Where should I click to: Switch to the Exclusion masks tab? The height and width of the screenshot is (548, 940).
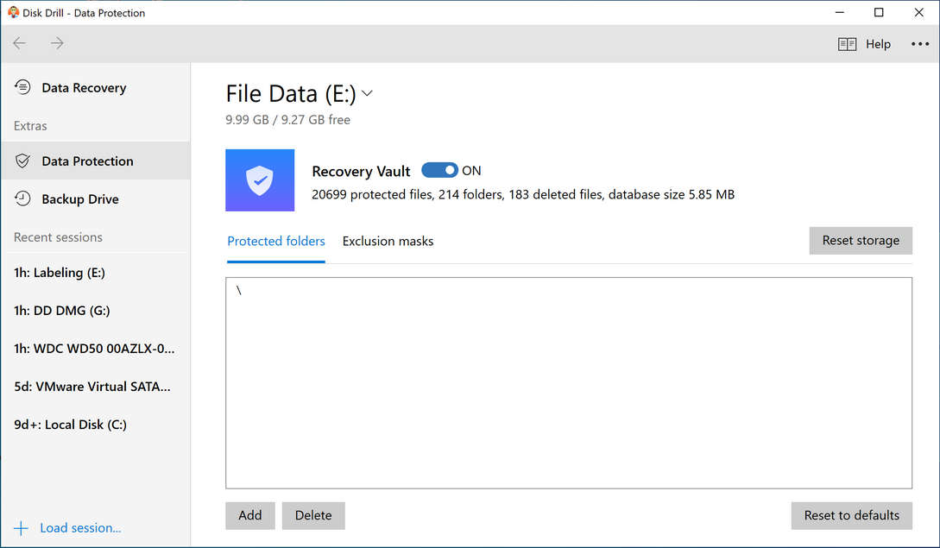tap(388, 241)
